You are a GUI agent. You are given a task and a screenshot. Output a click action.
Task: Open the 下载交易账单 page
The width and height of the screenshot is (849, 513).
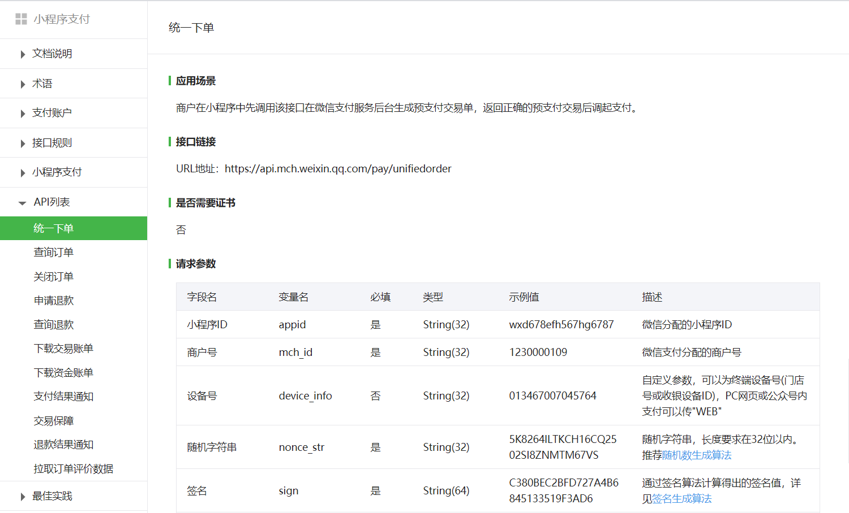tap(63, 349)
